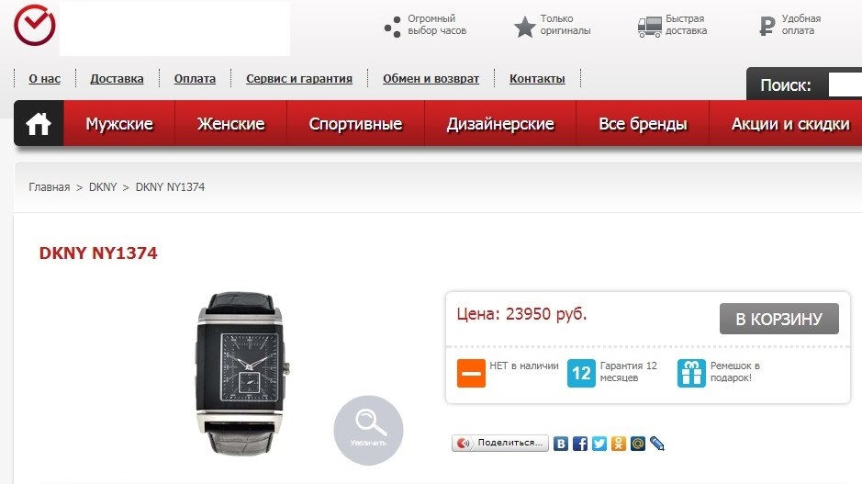Open the magnifier Увеличить zoom icon

(368, 430)
